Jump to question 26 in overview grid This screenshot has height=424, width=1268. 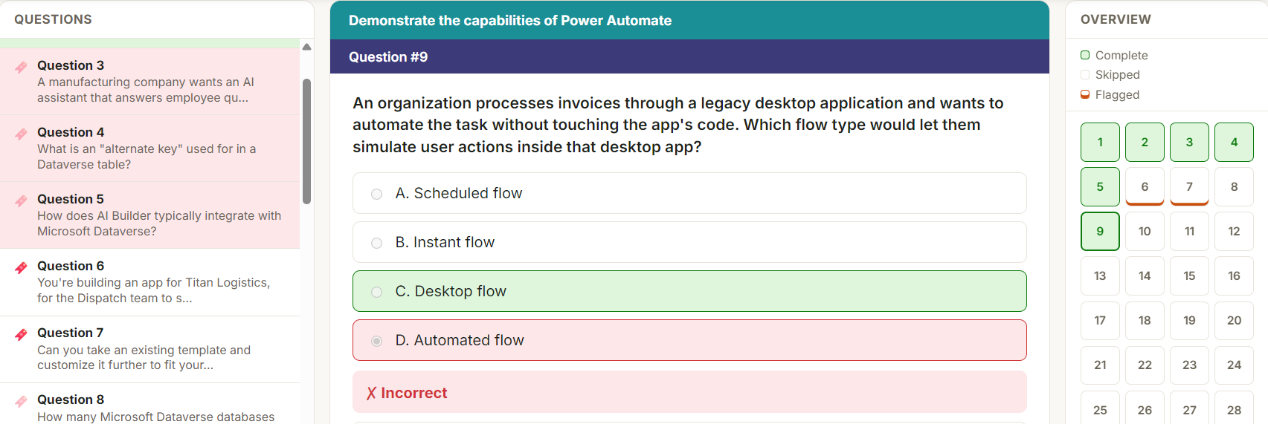coord(1145,407)
